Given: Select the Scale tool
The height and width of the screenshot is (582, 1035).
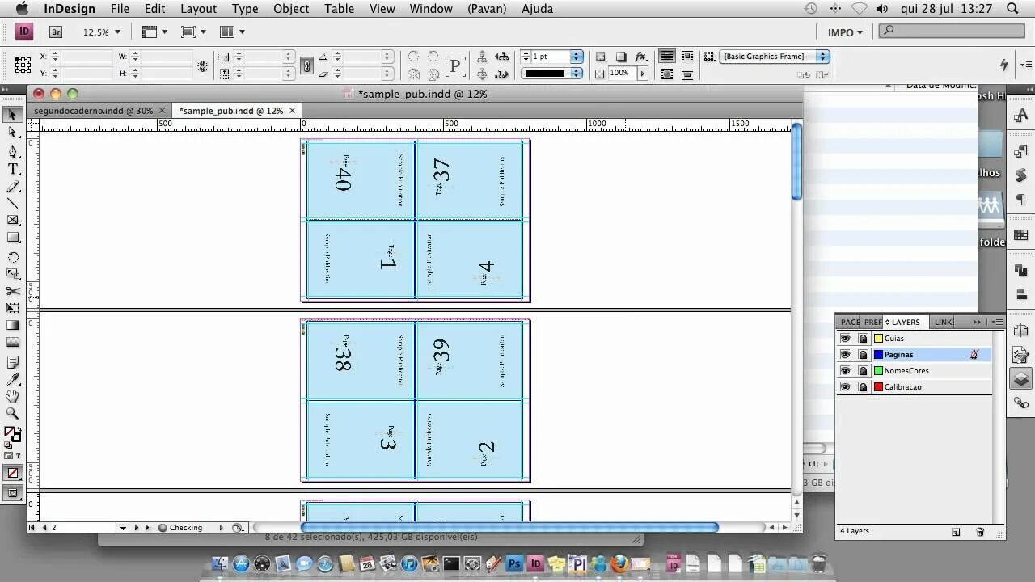Looking at the screenshot, I should click(13, 274).
